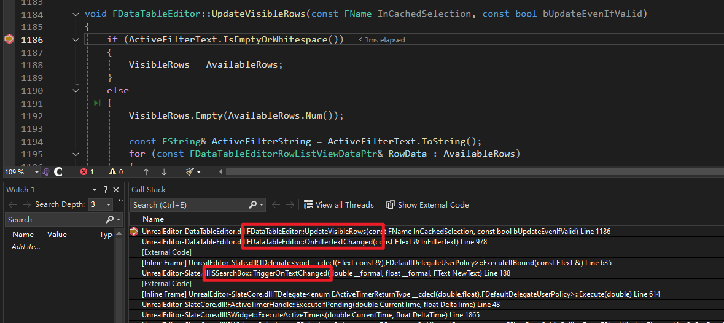
Task: Click the Name column header in Watch 1
Action: (24, 235)
